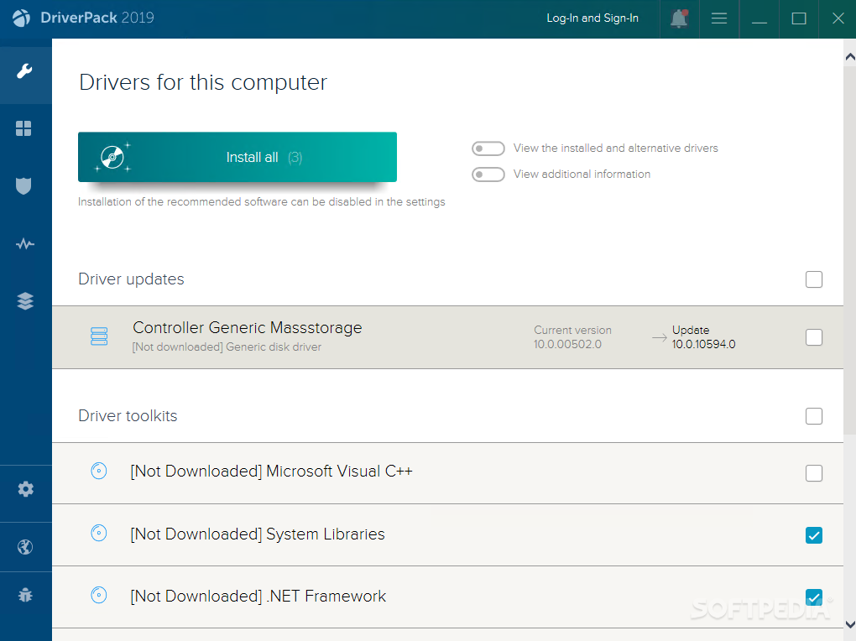This screenshot has width=856, height=641.
Task: Tick the Microsoft Visual C++ checkbox
Action: 813,473
